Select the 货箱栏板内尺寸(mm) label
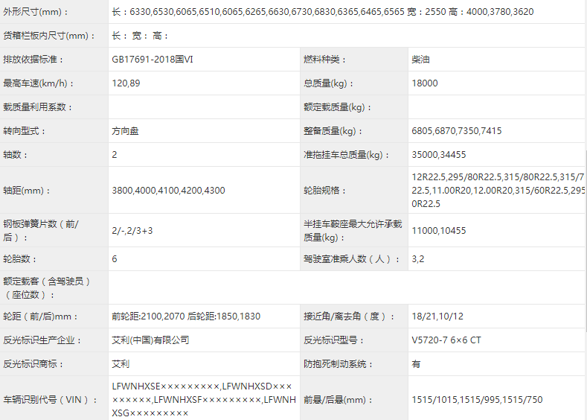Viewport: 587px width, 420px height. coord(50,36)
